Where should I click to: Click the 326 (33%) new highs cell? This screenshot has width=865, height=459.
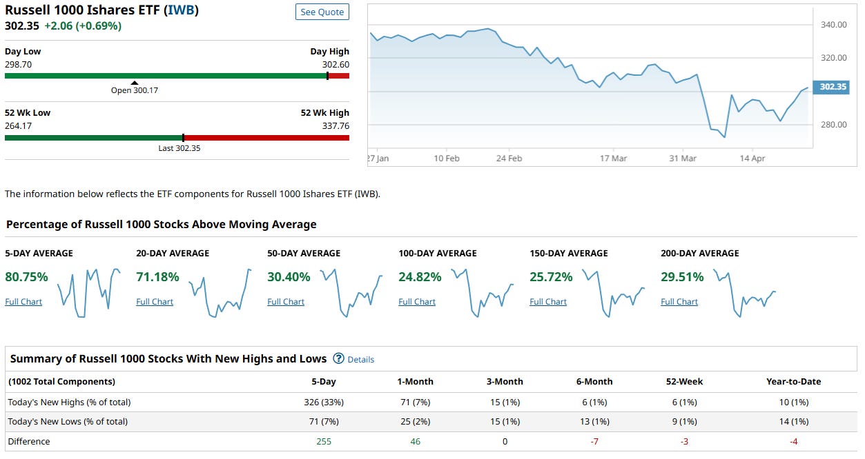pos(324,402)
